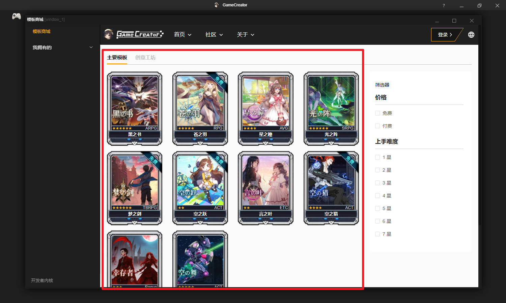
Task: Click 开发者内核 at sidebar bottom
Action: (x=42, y=280)
